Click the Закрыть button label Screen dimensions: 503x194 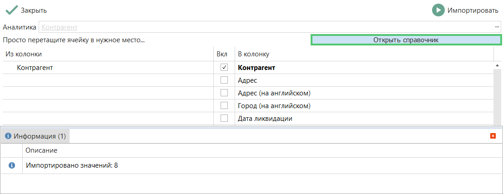click(34, 10)
